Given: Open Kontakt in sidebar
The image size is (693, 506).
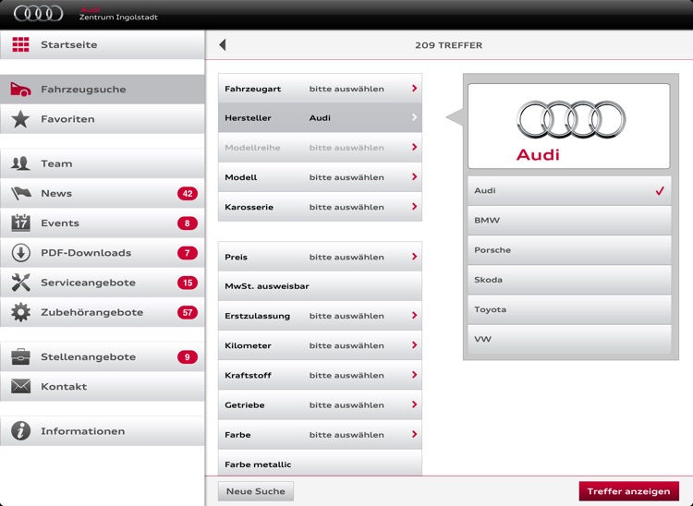Looking at the screenshot, I should pyautogui.click(x=102, y=386).
